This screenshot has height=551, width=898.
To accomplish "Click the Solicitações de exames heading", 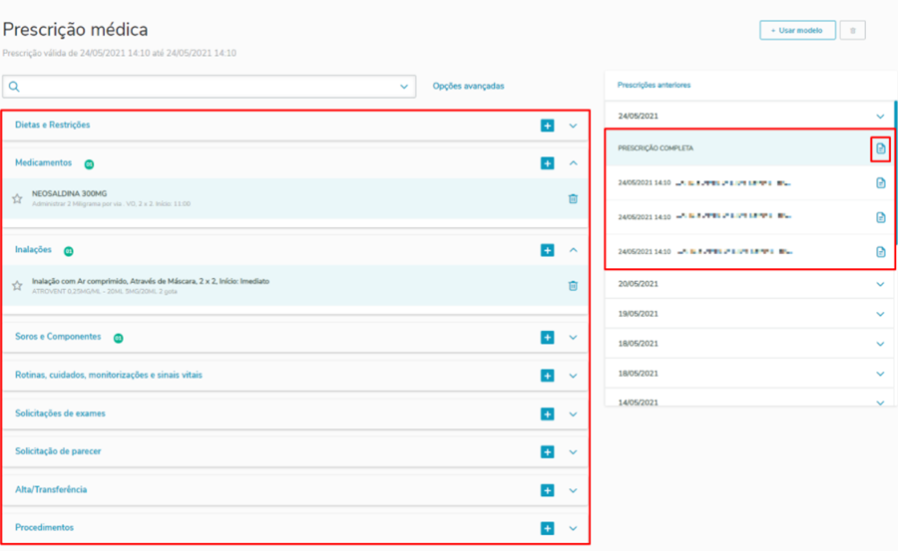I will coord(60,413).
